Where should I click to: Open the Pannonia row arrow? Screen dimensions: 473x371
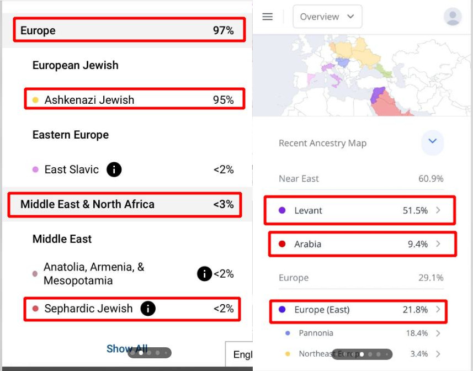point(438,333)
